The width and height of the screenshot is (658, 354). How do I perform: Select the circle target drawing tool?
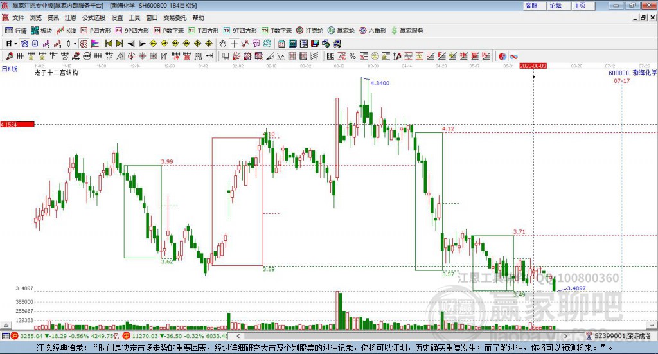(x=131, y=56)
